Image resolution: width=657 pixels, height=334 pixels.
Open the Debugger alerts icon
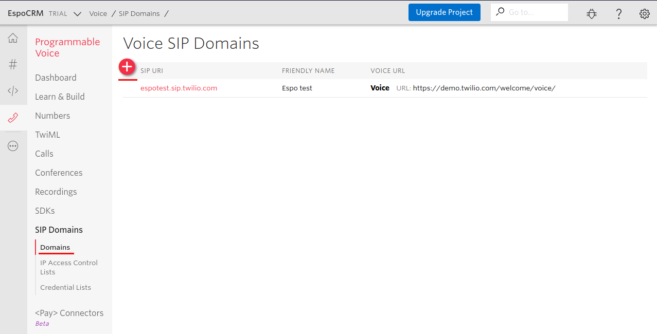[x=591, y=13]
